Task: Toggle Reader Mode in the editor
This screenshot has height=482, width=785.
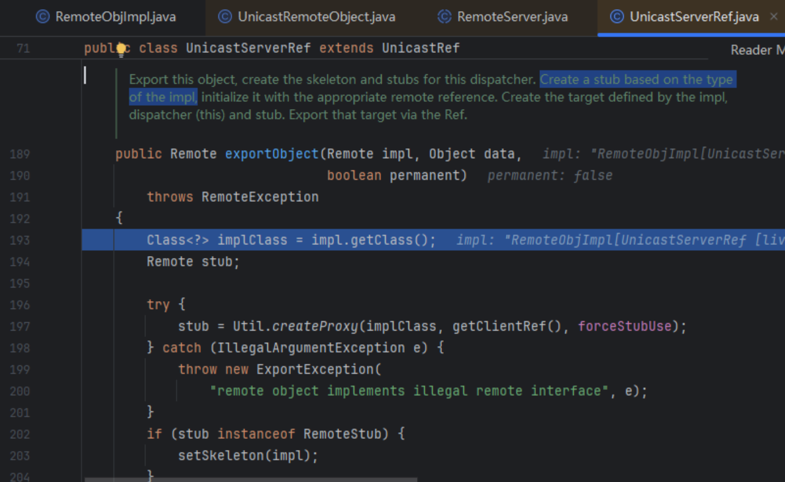Action: click(x=757, y=50)
